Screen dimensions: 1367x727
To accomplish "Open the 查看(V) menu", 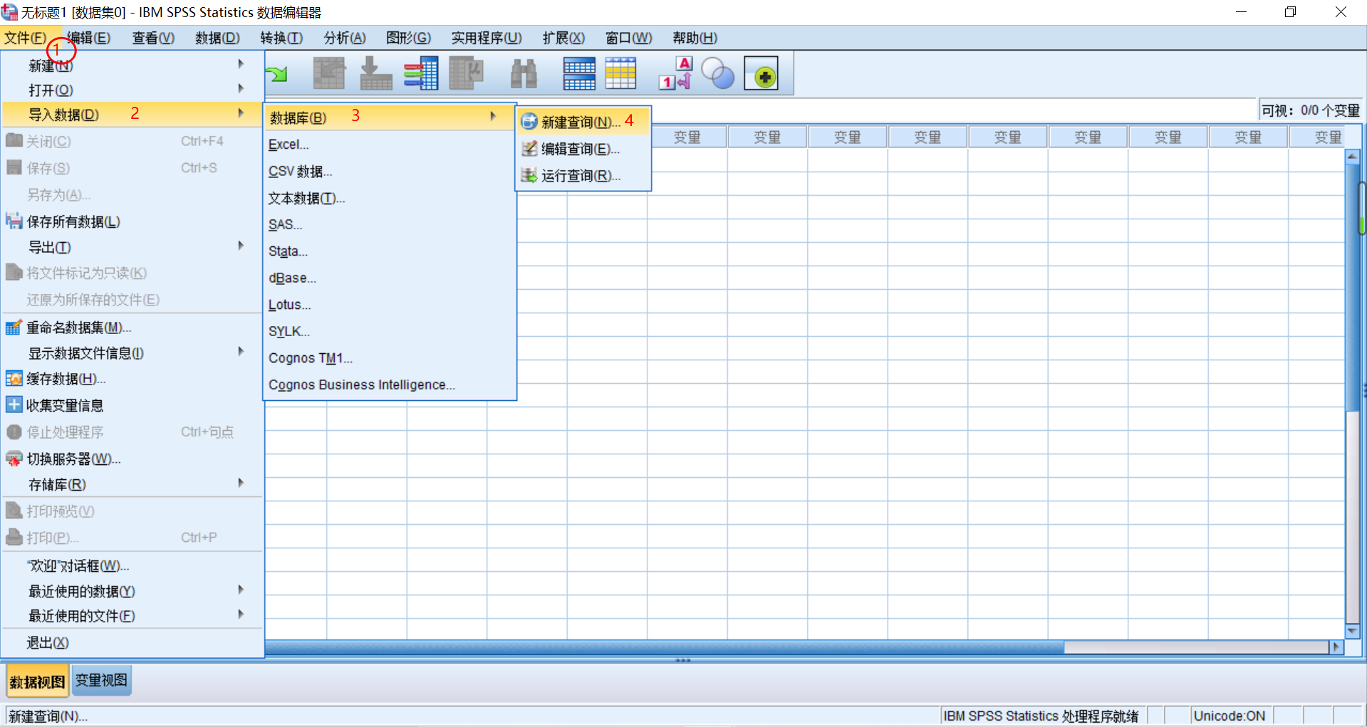I will [x=153, y=38].
